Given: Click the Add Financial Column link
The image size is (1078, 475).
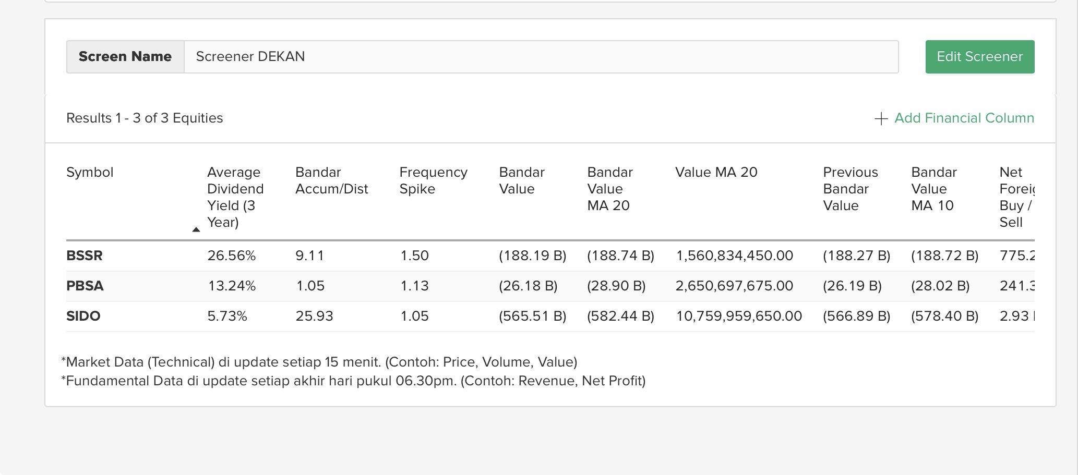Looking at the screenshot, I should pos(964,118).
